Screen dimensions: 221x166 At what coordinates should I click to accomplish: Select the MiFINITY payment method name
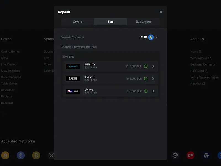pos(90,64)
